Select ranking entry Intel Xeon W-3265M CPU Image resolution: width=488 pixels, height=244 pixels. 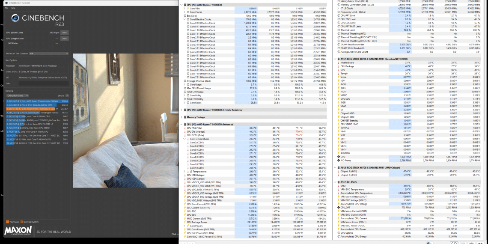click(37, 105)
